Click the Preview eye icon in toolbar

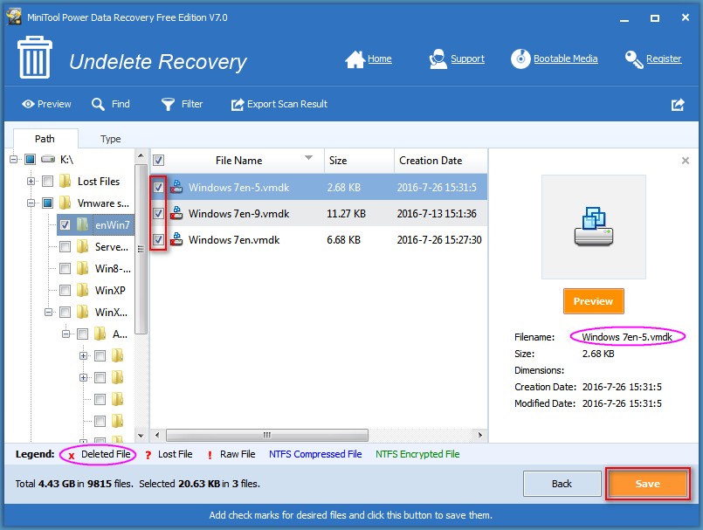click(28, 104)
